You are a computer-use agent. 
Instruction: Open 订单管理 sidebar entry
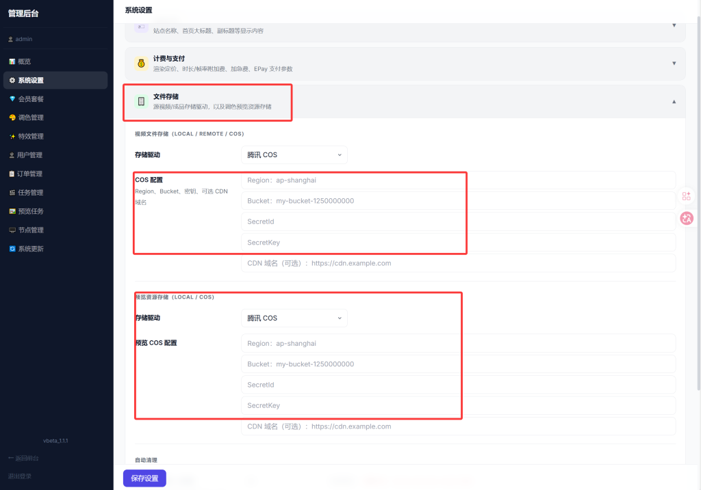31,174
